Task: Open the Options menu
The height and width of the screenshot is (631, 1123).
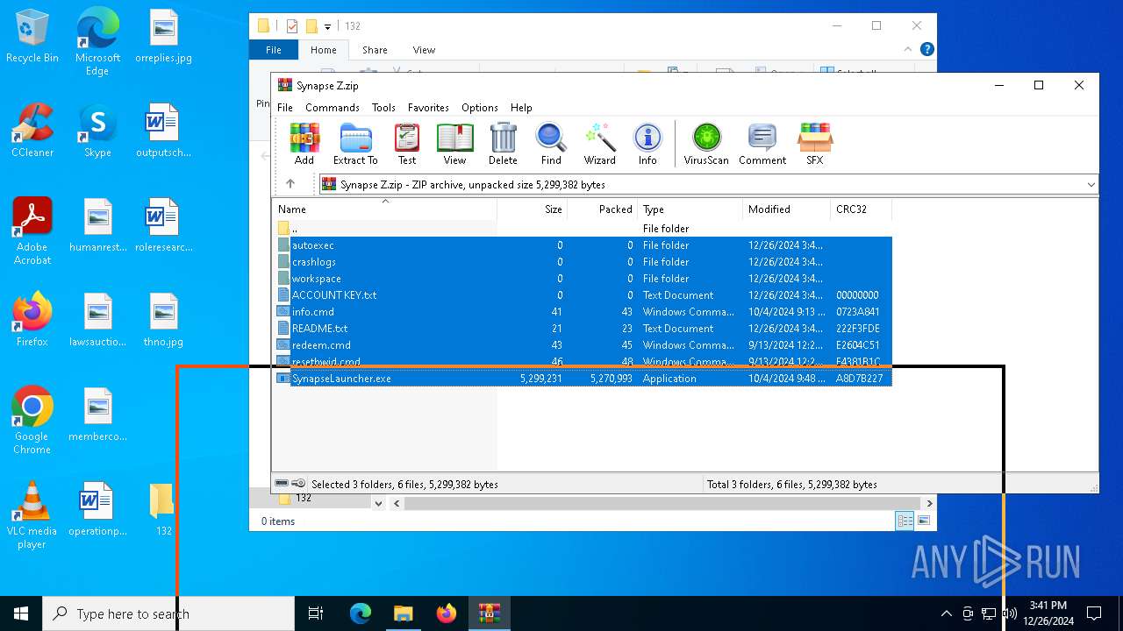Action: pos(480,107)
